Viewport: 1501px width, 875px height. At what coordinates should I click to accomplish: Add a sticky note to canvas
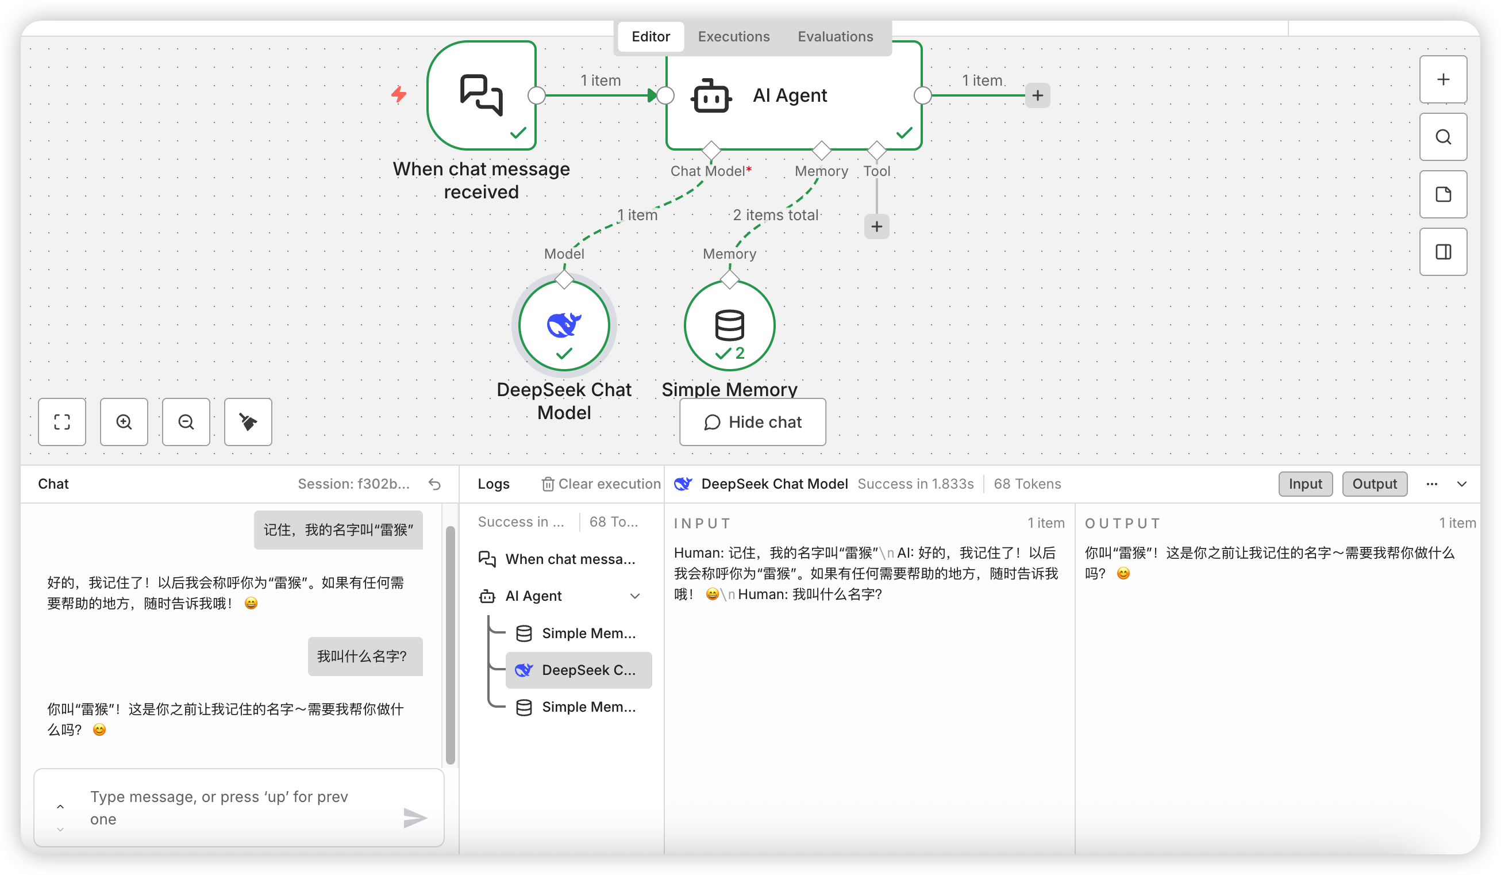(1442, 194)
